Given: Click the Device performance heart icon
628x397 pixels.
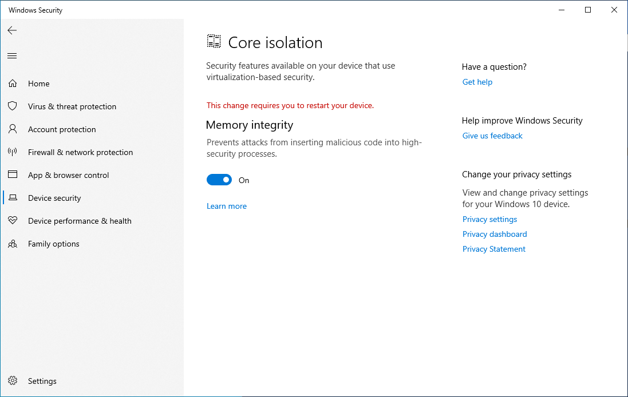Looking at the screenshot, I should [x=13, y=220].
